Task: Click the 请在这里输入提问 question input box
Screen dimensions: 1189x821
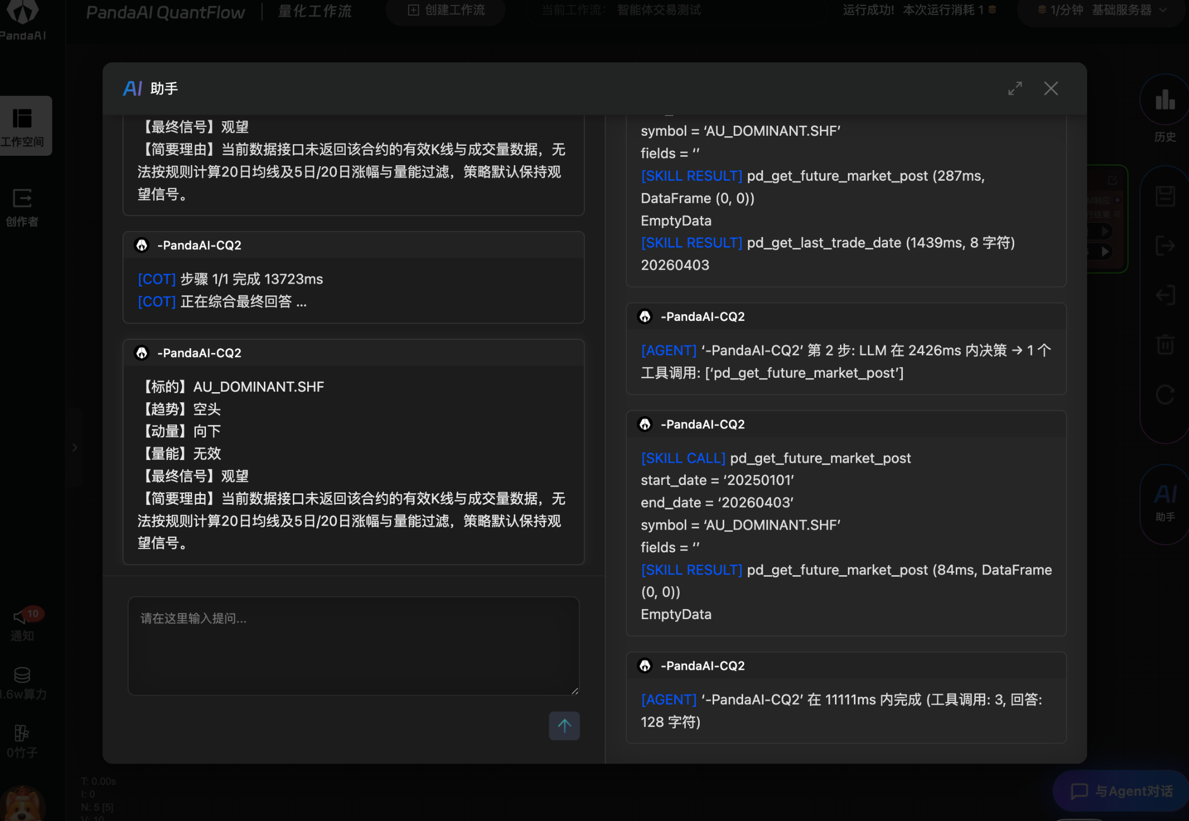Action: [353, 645]
